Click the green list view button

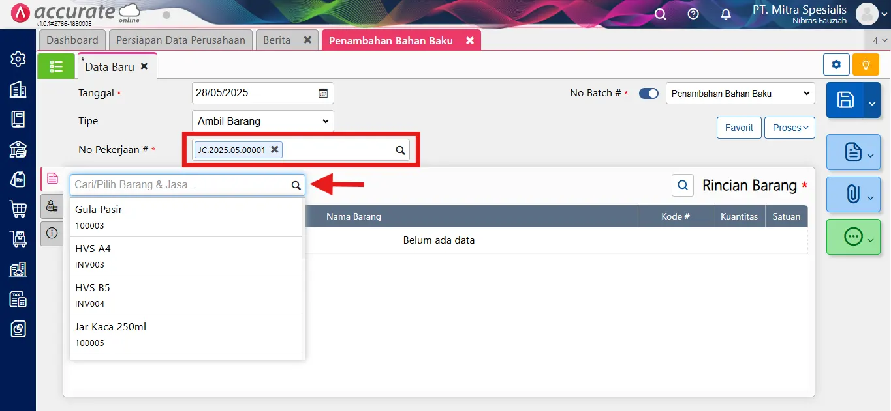tap(56, 66)
